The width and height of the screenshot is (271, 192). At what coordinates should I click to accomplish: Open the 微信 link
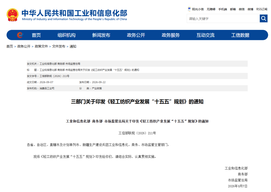pyautogui.click(x=242, y=9)
